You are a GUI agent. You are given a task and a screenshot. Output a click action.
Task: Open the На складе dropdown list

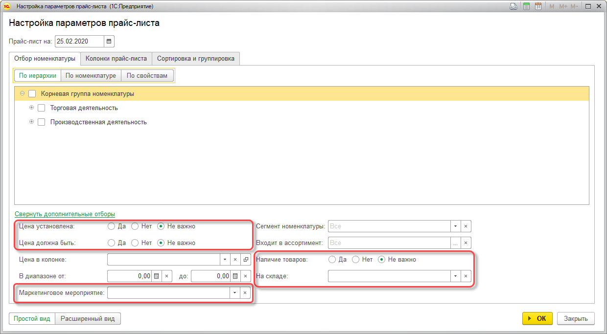pos(455,276)
